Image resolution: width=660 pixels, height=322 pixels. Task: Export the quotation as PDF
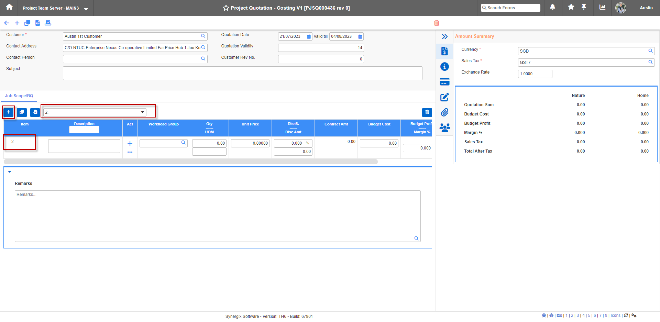(x=37, y=23)
